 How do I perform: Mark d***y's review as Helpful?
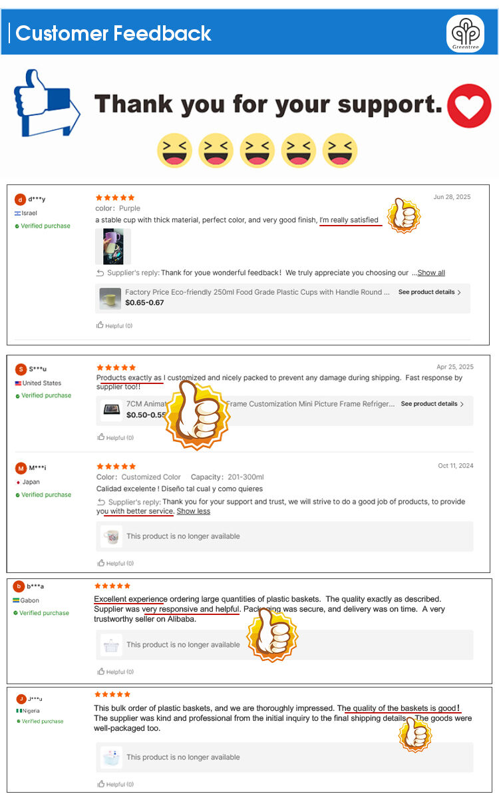(x=114, y=325)
